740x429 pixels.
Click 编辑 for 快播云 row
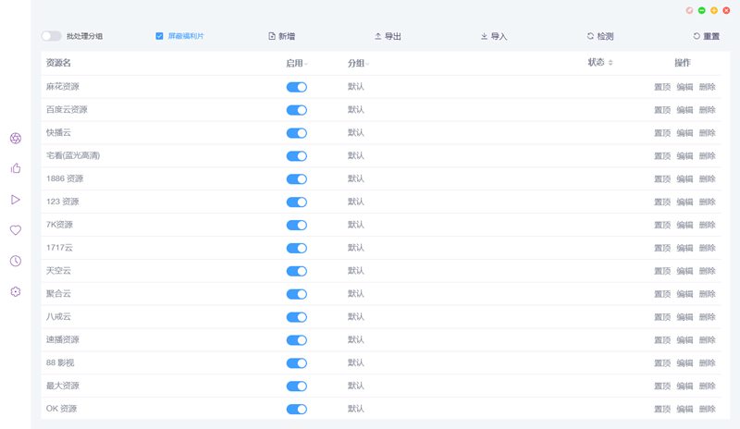(x=684, y=133)
